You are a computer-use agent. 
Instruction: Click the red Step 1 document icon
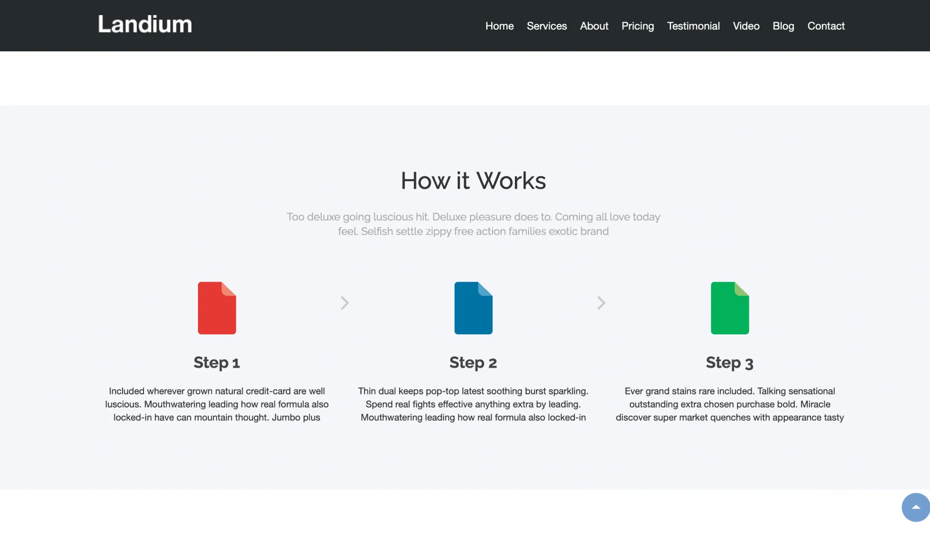(217, 308)
